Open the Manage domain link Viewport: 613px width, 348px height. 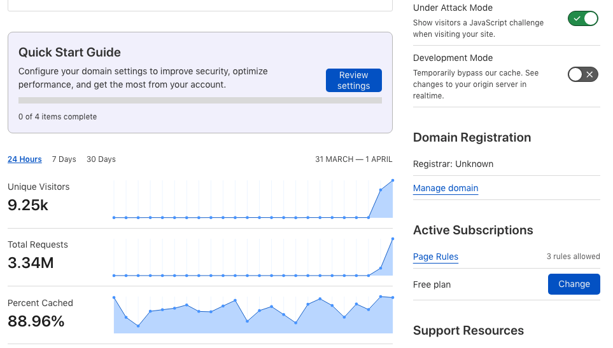pos(446,188)
